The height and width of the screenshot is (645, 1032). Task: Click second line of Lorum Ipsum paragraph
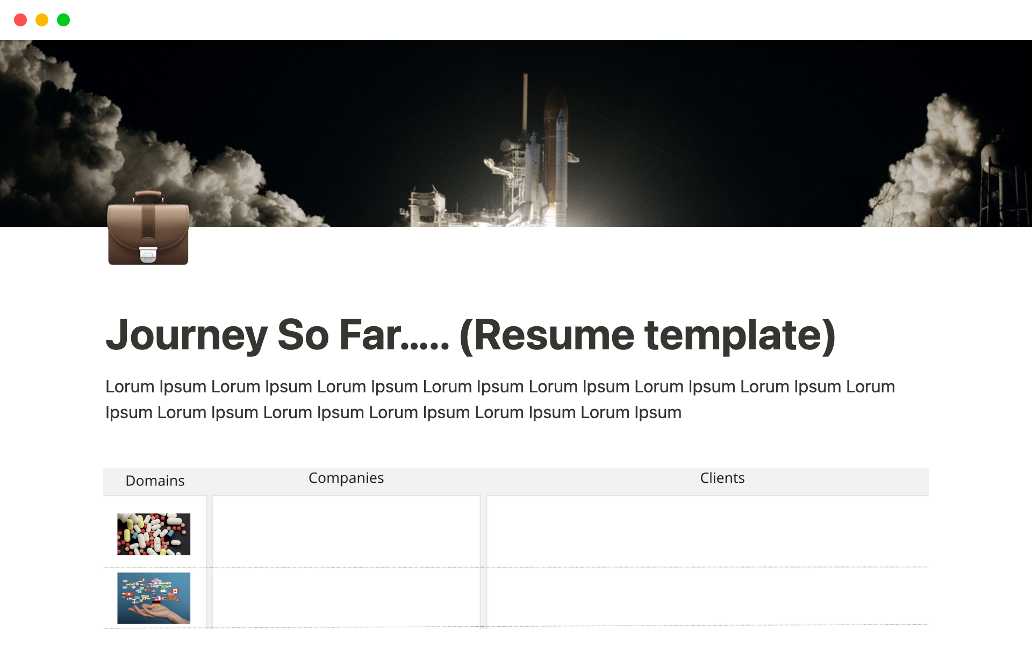point(393,412)
